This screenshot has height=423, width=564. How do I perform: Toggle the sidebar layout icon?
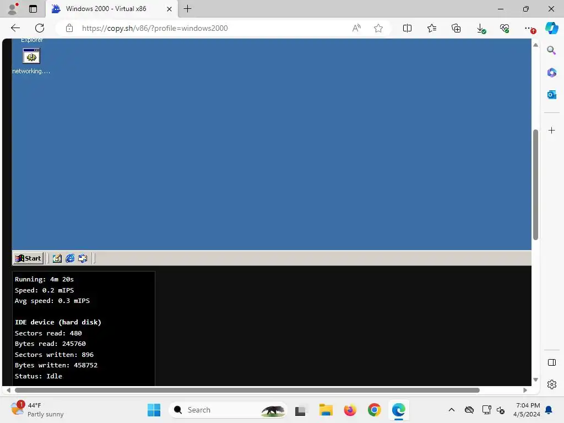(552, 362)
